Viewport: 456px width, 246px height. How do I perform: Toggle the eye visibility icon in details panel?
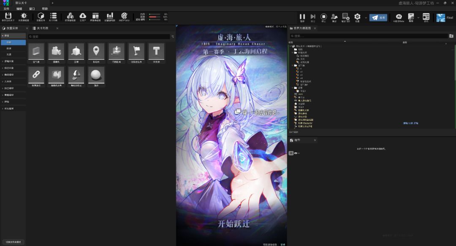tap(296, 153)
